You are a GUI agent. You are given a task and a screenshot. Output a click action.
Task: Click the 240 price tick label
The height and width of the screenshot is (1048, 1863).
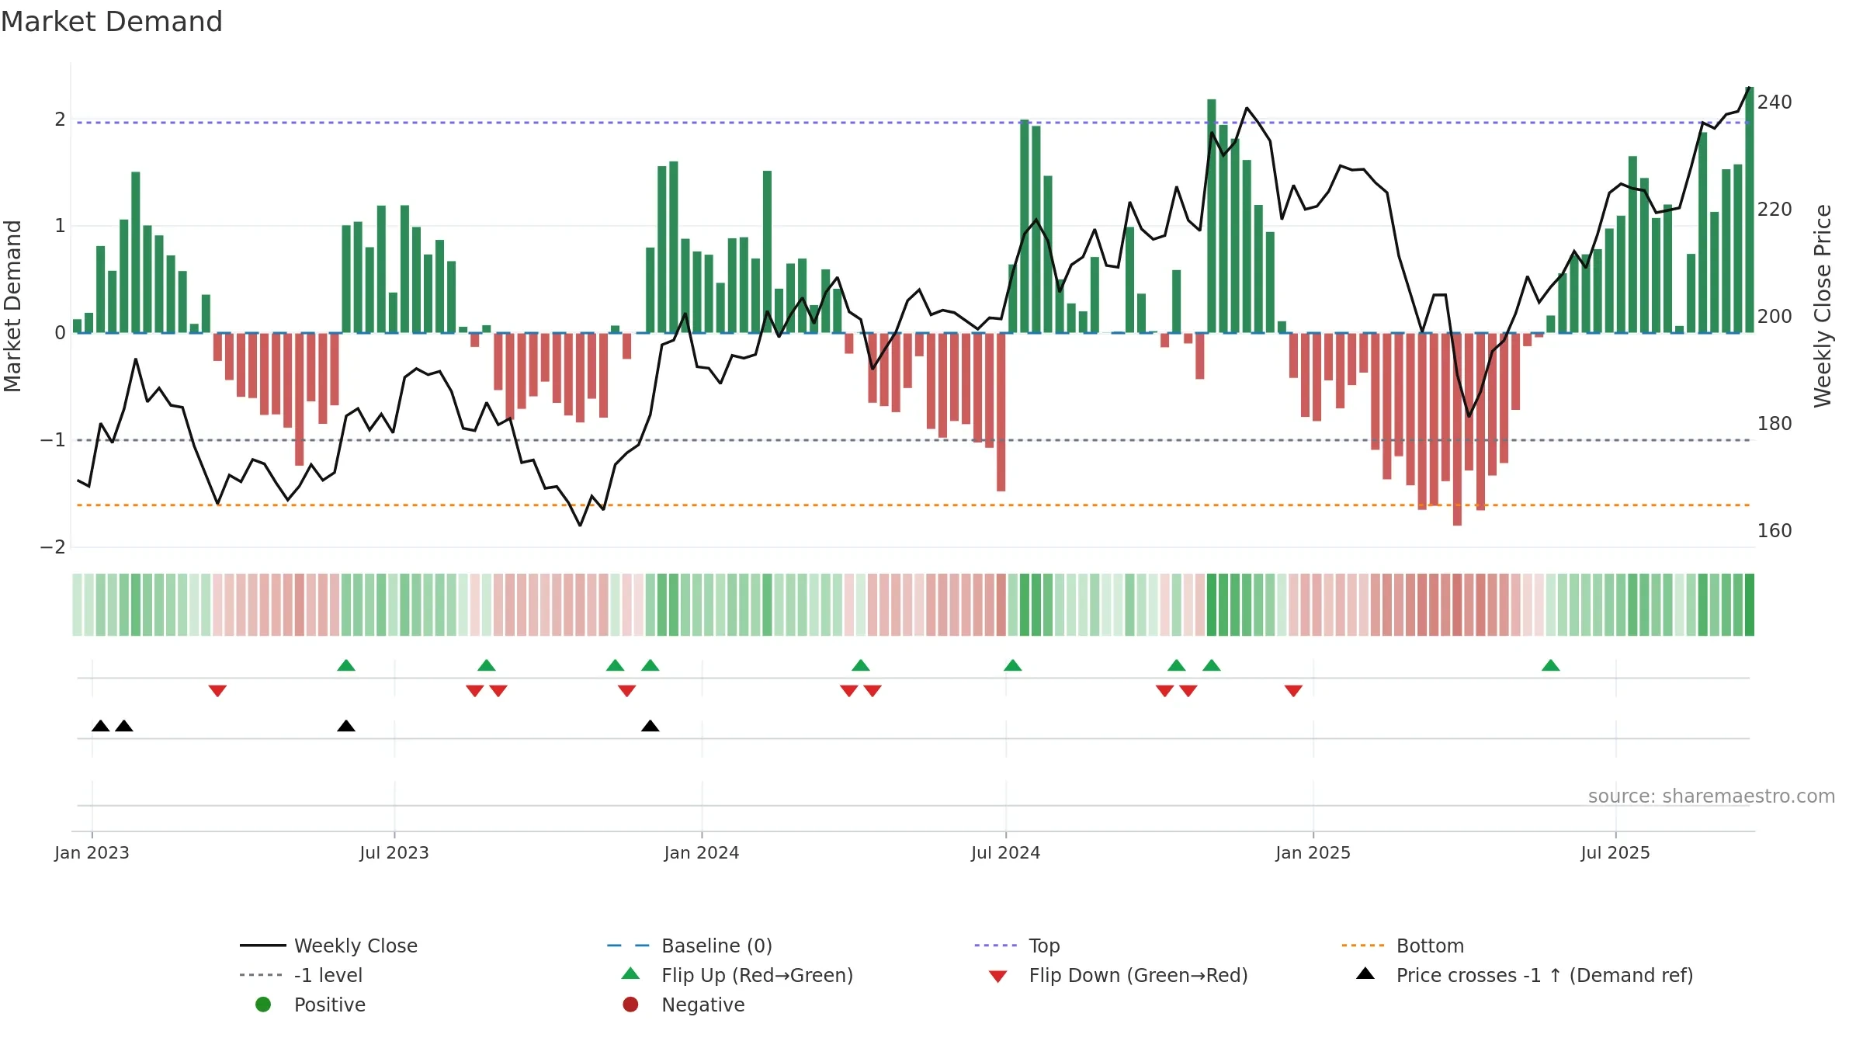(x=1775, y=102)
